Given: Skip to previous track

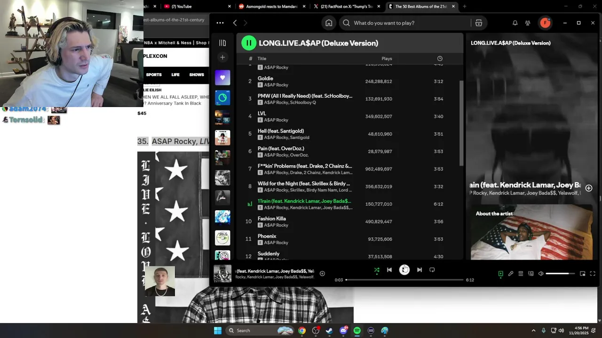Looking at the screenshot, I should [x=389, y=270].
